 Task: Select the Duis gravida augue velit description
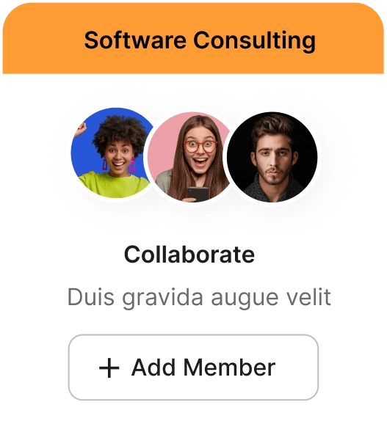199,298
